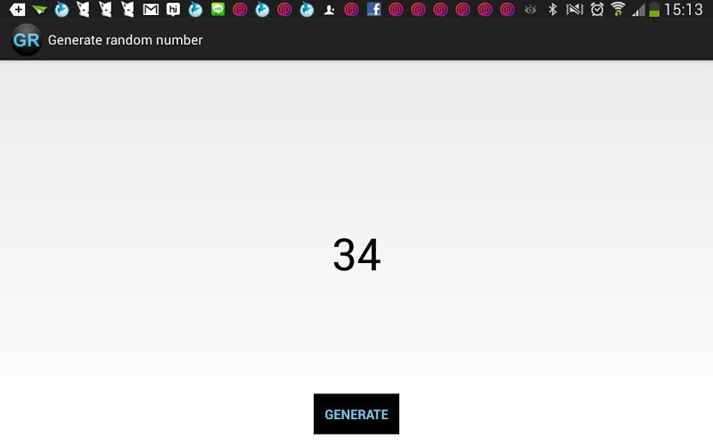713x446 pixels.
Task: Tap the Wi-Fi signal icon
Action: tap(618, 9)
